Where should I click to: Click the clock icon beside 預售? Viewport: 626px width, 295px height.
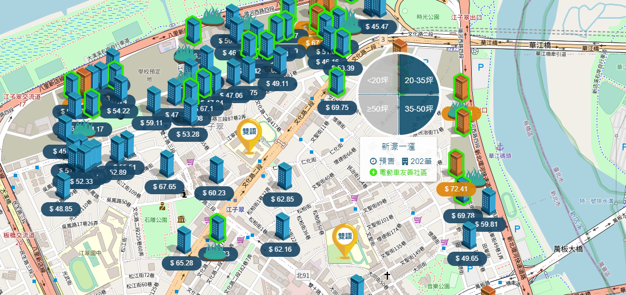[x=374, y=161]
